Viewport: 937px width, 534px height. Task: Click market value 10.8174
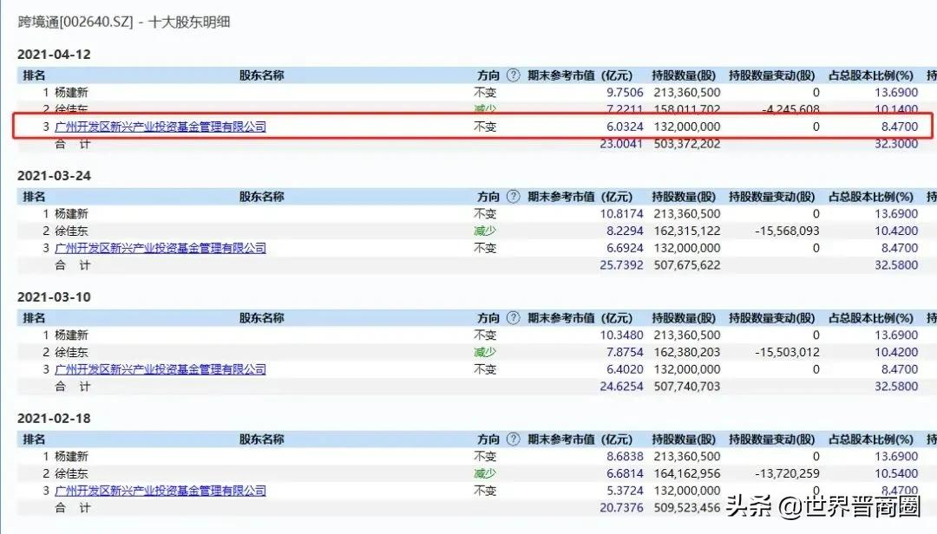pyautogui.click(x=621, y=214)
